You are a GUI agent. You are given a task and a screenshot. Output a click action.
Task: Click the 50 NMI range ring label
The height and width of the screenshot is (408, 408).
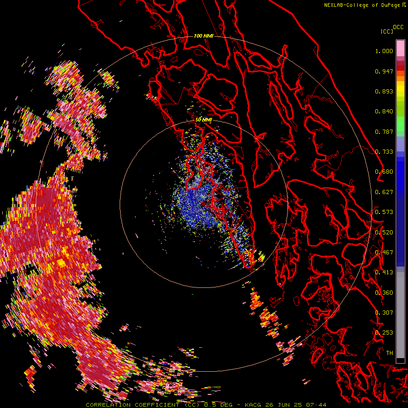(204, 120)
